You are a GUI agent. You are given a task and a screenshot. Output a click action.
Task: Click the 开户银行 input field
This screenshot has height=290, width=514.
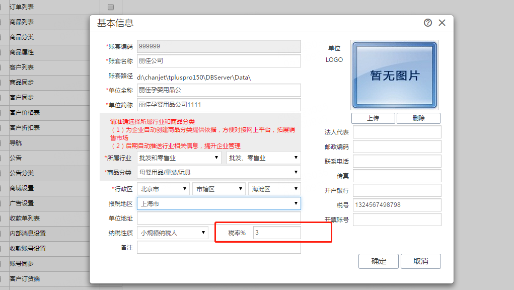coord(397,190)
